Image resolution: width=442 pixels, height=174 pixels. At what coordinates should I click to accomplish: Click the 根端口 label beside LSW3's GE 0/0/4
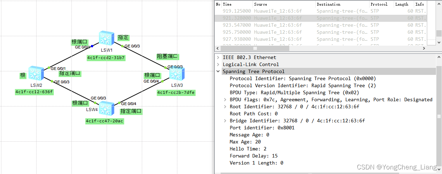(x=152, y=75)
